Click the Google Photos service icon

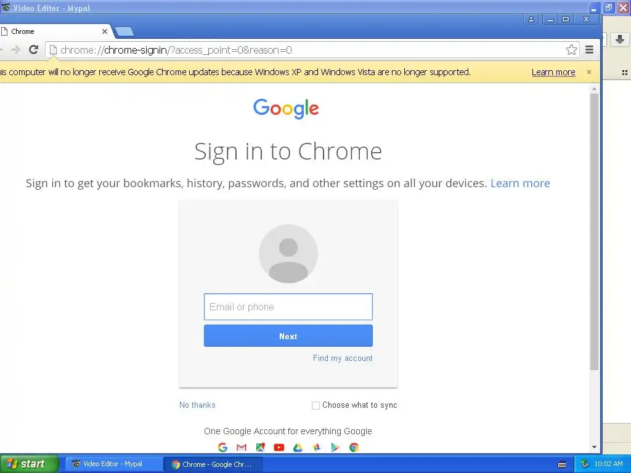[x=316, y=447]
